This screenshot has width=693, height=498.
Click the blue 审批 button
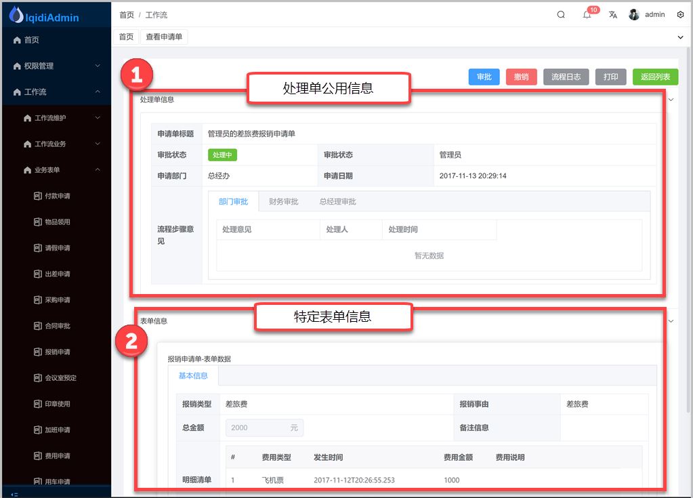pyautogui.click(x=484, y=77)
